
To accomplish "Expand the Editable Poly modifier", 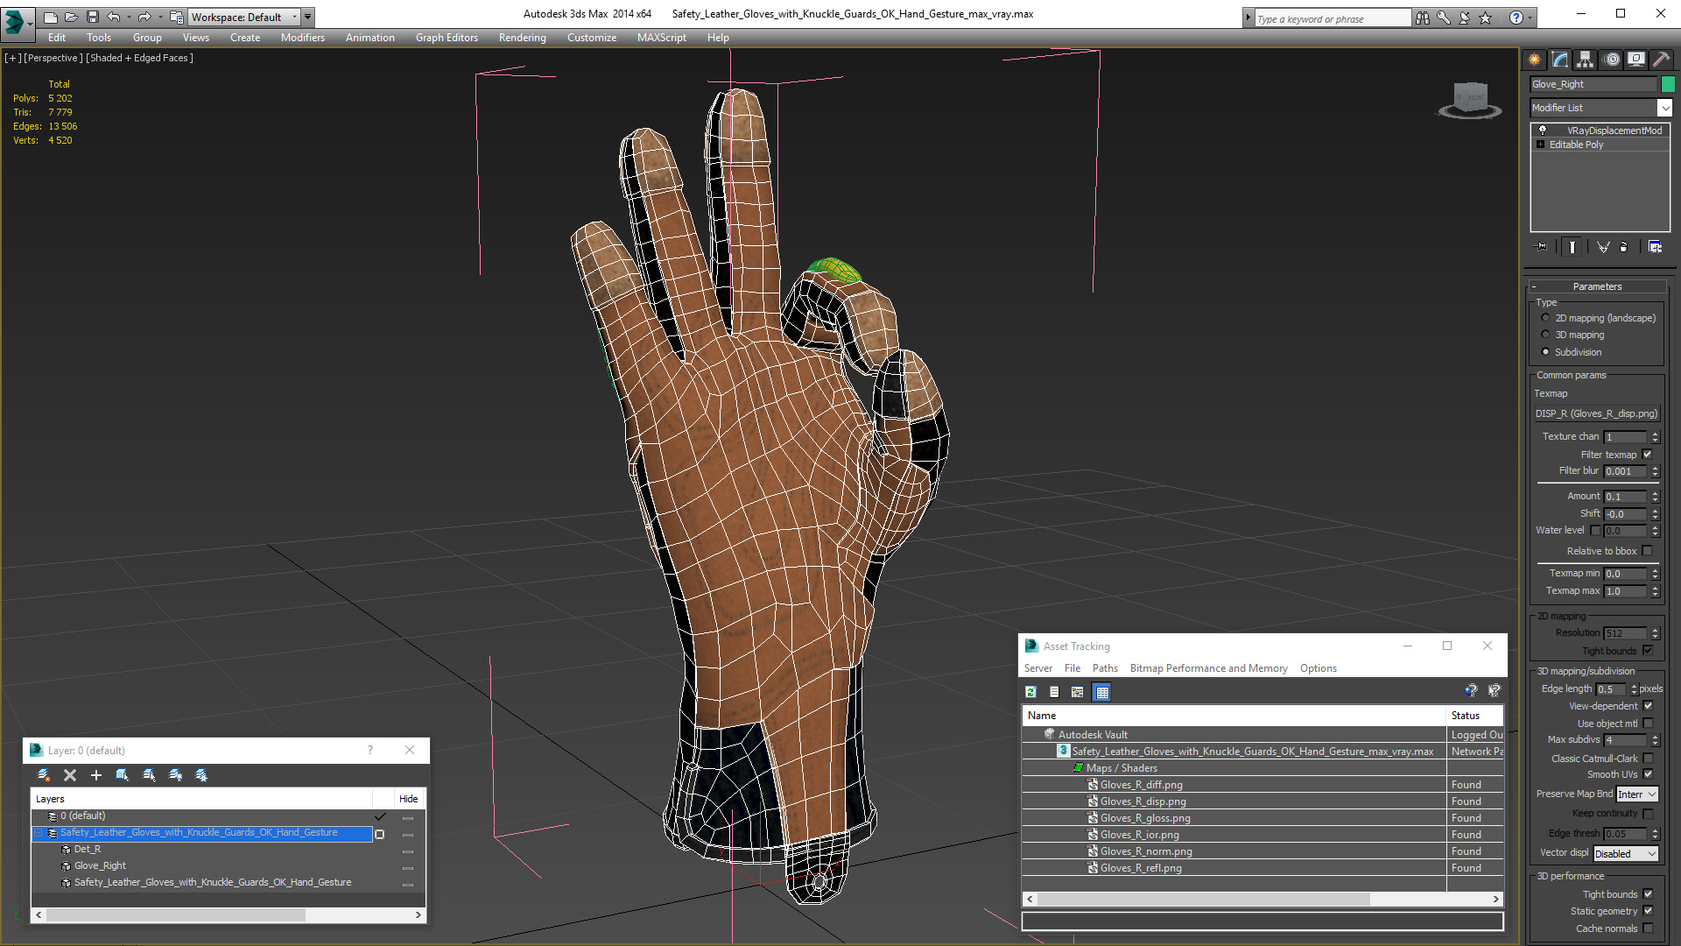I will (1540, 145).
